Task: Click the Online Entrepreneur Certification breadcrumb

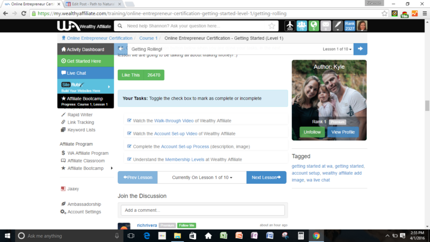Action: pyautogui.click(x=99, y=38)
